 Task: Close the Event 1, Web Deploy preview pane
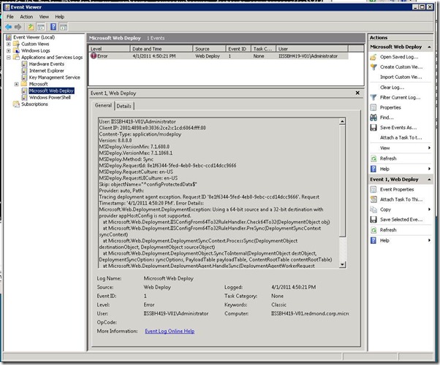point(357,93)
